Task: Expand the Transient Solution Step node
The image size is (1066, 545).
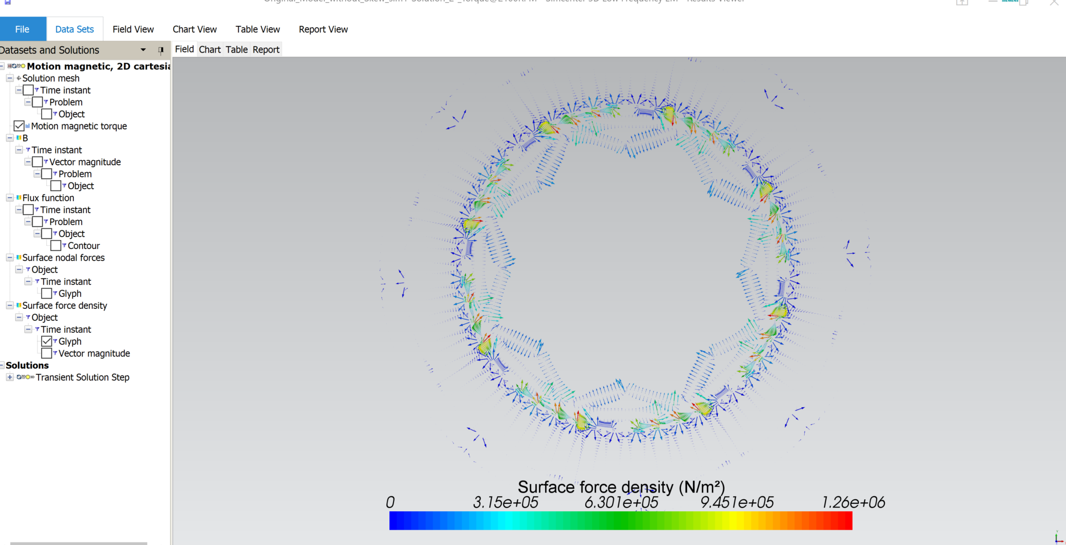Action: [x=10, y=377]
